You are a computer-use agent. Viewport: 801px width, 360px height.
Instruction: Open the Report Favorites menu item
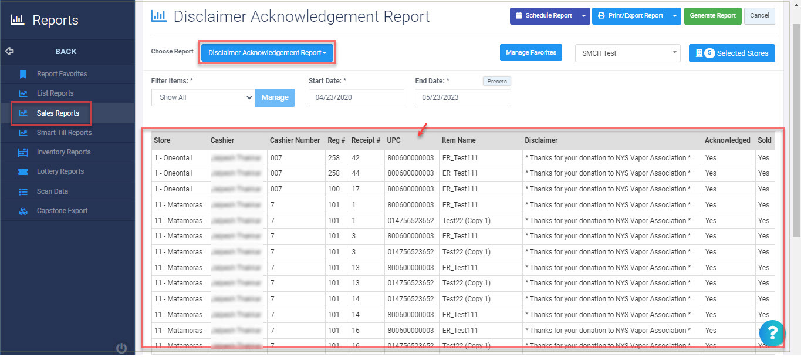pyautogui.click(x=67, y=74)
